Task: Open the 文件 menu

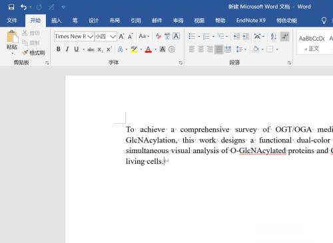Action: point(12,21)
